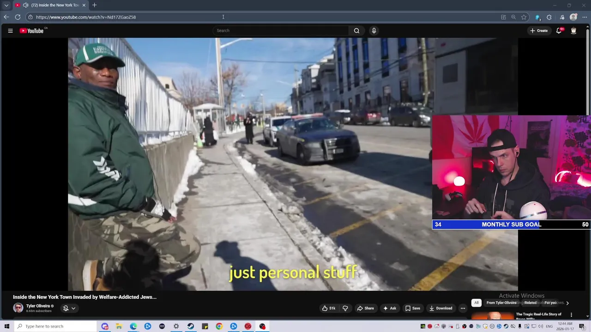Dislike the video

(345, 308)
